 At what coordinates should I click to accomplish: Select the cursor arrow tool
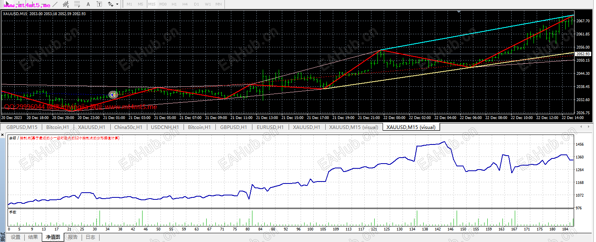tap(7, 4)
